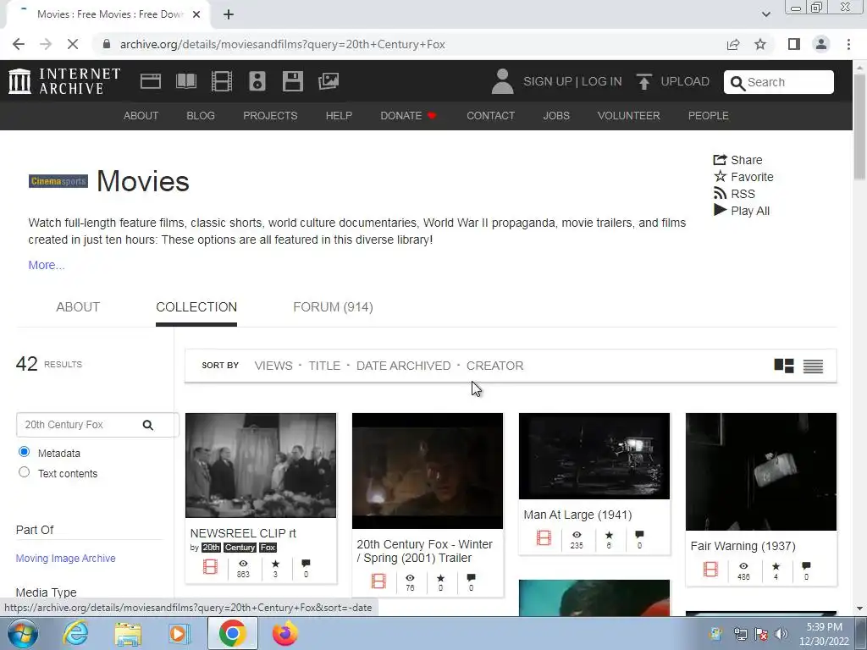Open Firefox from the taskbar
Screen dimensions: 867x650
click(x=284, y=633)
